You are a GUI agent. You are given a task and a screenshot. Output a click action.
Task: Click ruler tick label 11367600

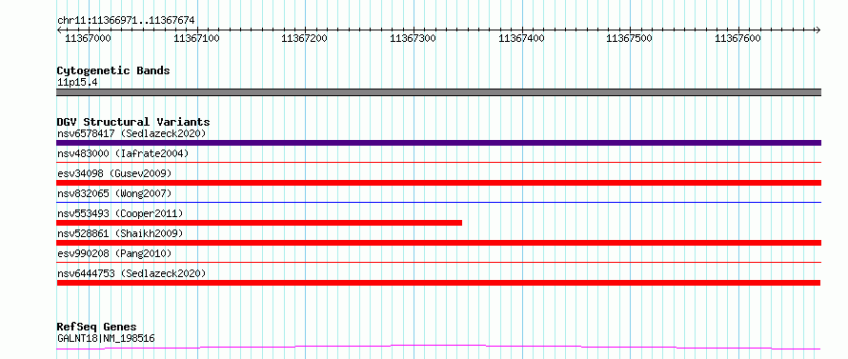737,38
